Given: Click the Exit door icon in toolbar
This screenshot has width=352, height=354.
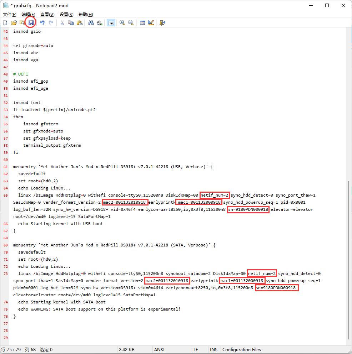Looking at the screenshot, I should point(162,23).
